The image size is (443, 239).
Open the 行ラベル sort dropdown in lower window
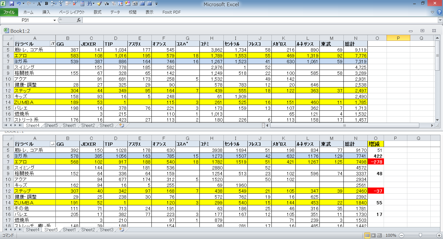pos(53,144)
